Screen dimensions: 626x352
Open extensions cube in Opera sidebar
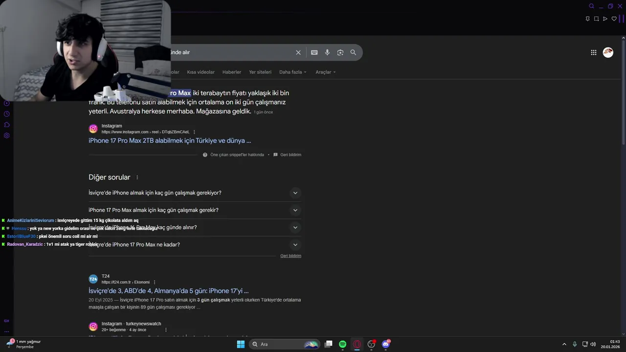(x=7, y=125)
